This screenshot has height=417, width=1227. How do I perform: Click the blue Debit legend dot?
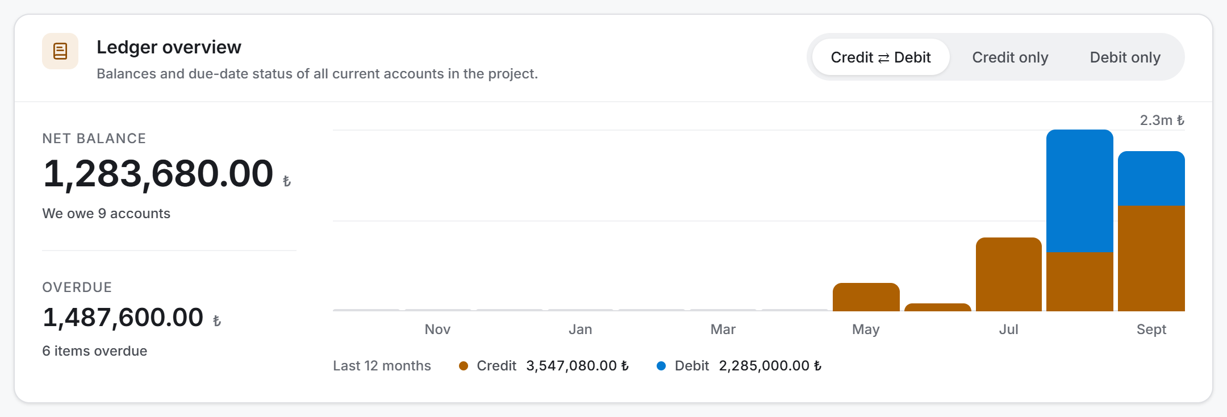click(x=661, y=366)
